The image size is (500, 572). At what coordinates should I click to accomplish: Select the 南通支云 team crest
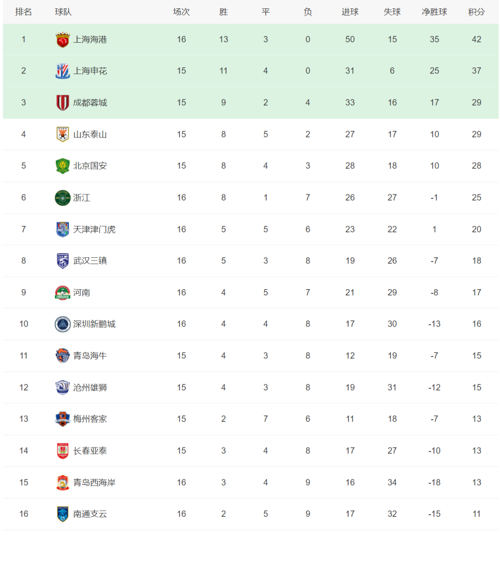coord(63,514)
